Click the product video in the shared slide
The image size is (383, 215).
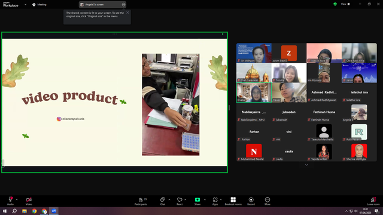(x=171, y=105)
